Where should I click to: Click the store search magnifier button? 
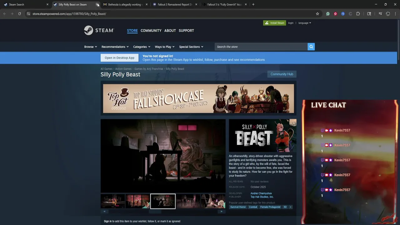pyautogui.click(x=311, y=47)
